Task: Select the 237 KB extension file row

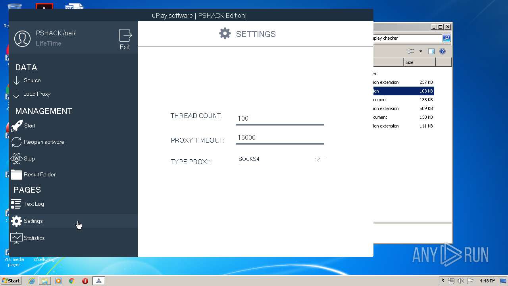Action: (x=404, y=82)
